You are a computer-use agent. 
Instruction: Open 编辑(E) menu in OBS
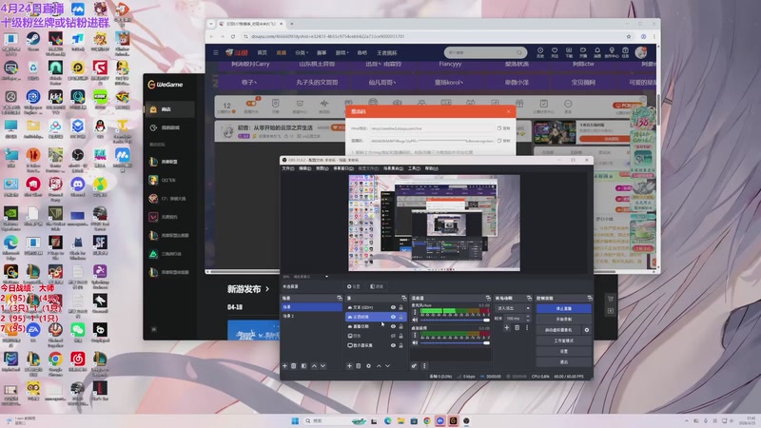point(304,168)
